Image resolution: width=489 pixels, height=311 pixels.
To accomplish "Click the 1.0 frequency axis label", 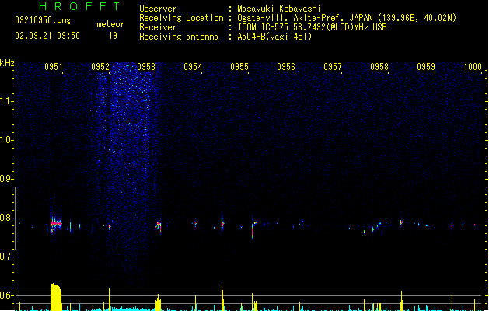I will pos(6,140).
